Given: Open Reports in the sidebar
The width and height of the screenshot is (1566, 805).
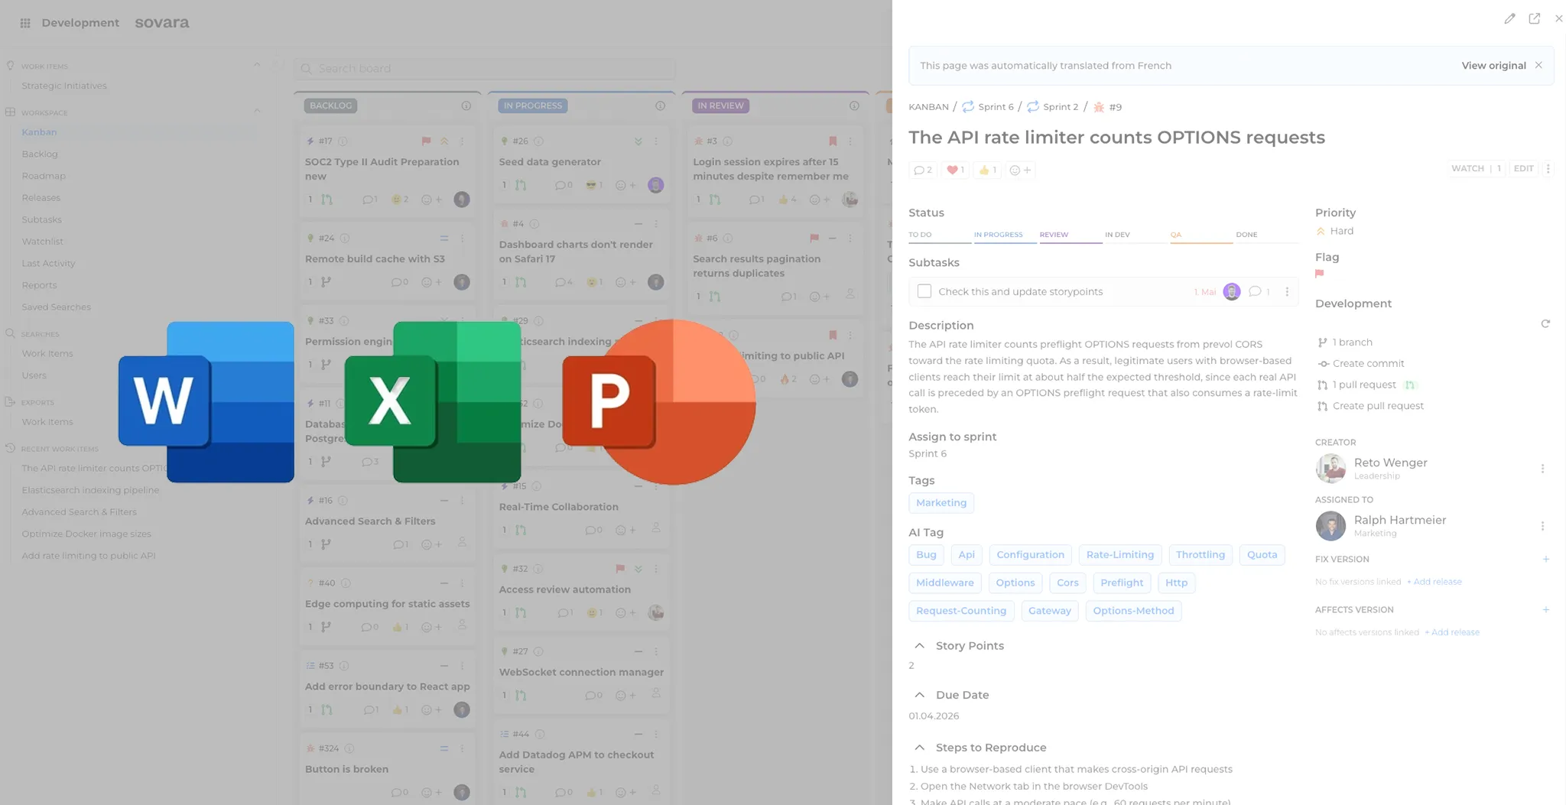Looking at the screenshot, I should tap(39, 285).
